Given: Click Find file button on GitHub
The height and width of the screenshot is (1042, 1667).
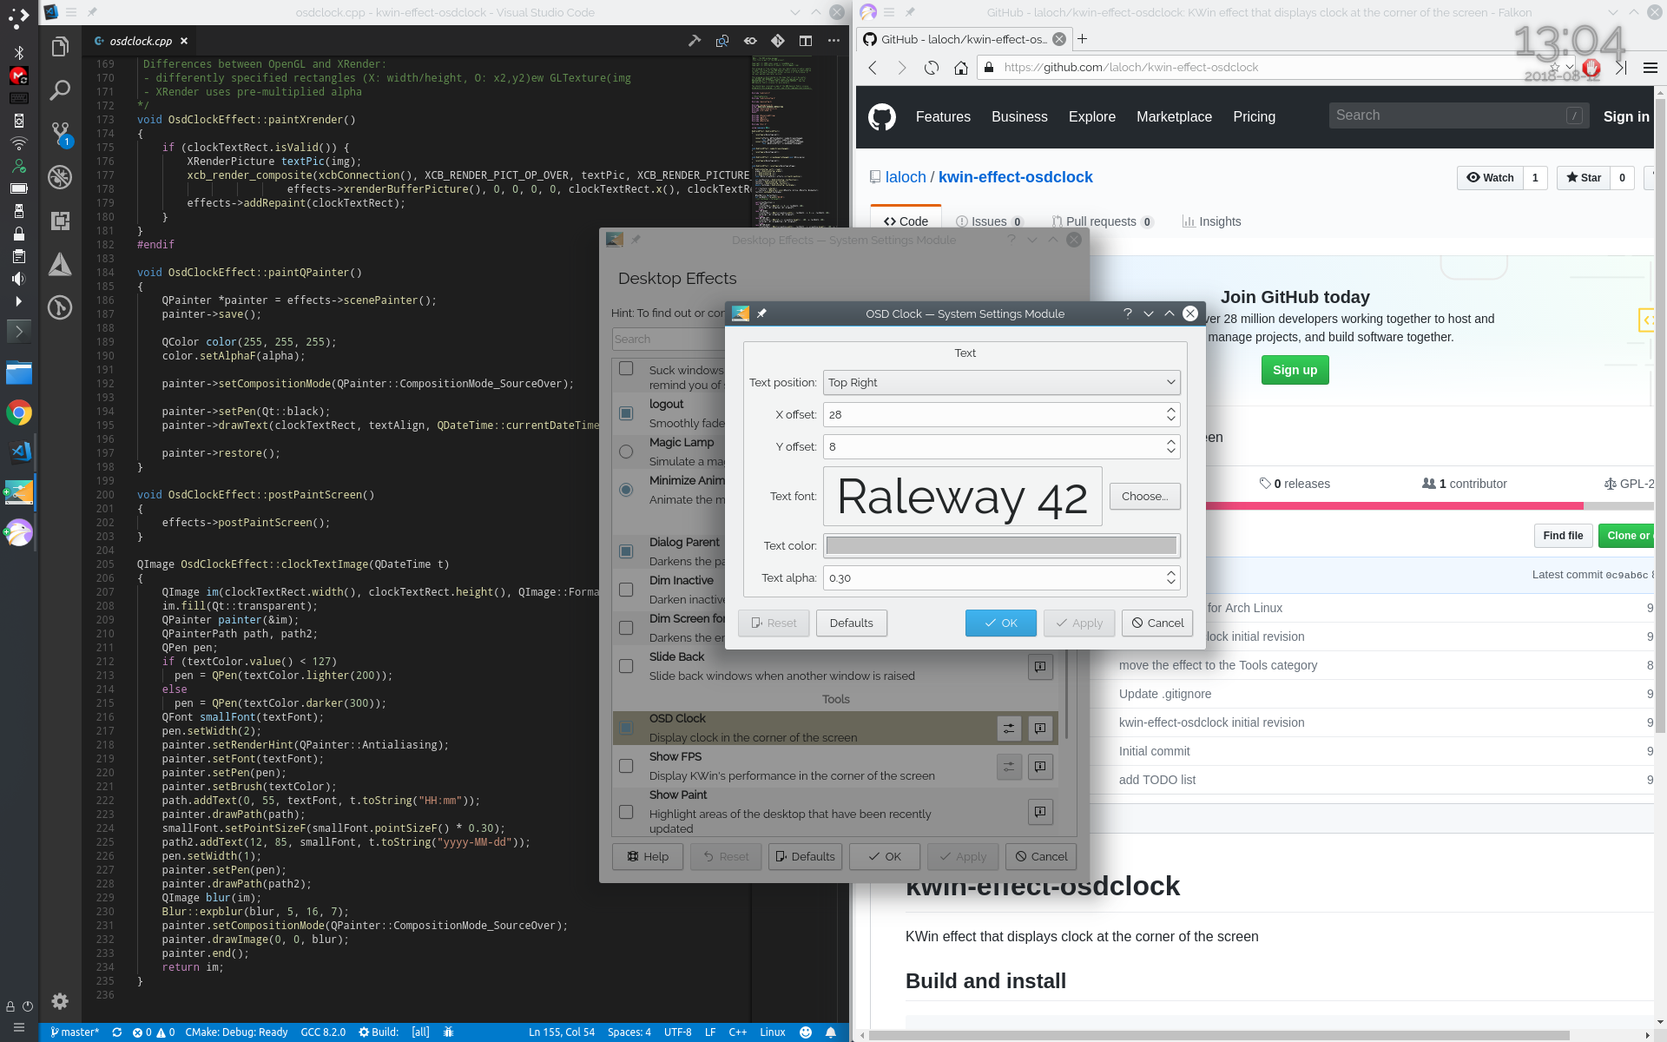Looking at the screenshot, I should pos(1563,536).
